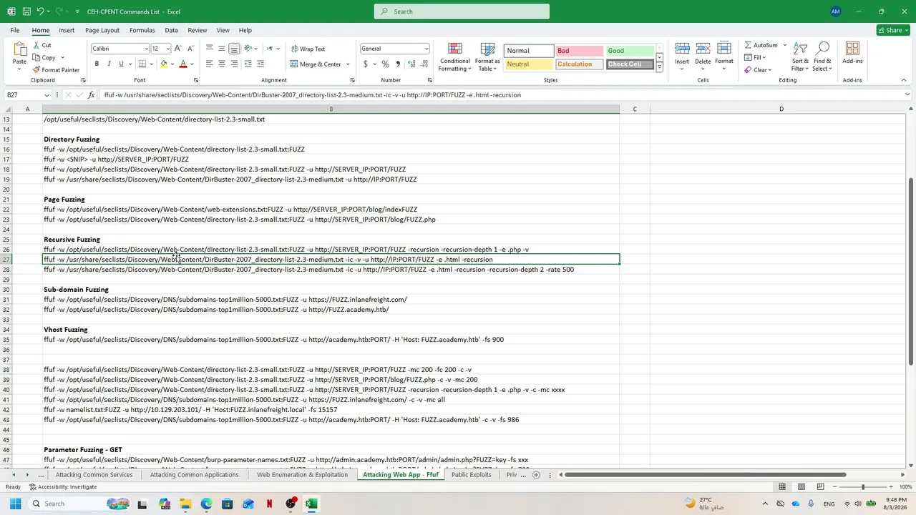Image resolution: width=916 pixels, height=515 pixels.
Task: Click Format as Table icon
Action: 487,49
